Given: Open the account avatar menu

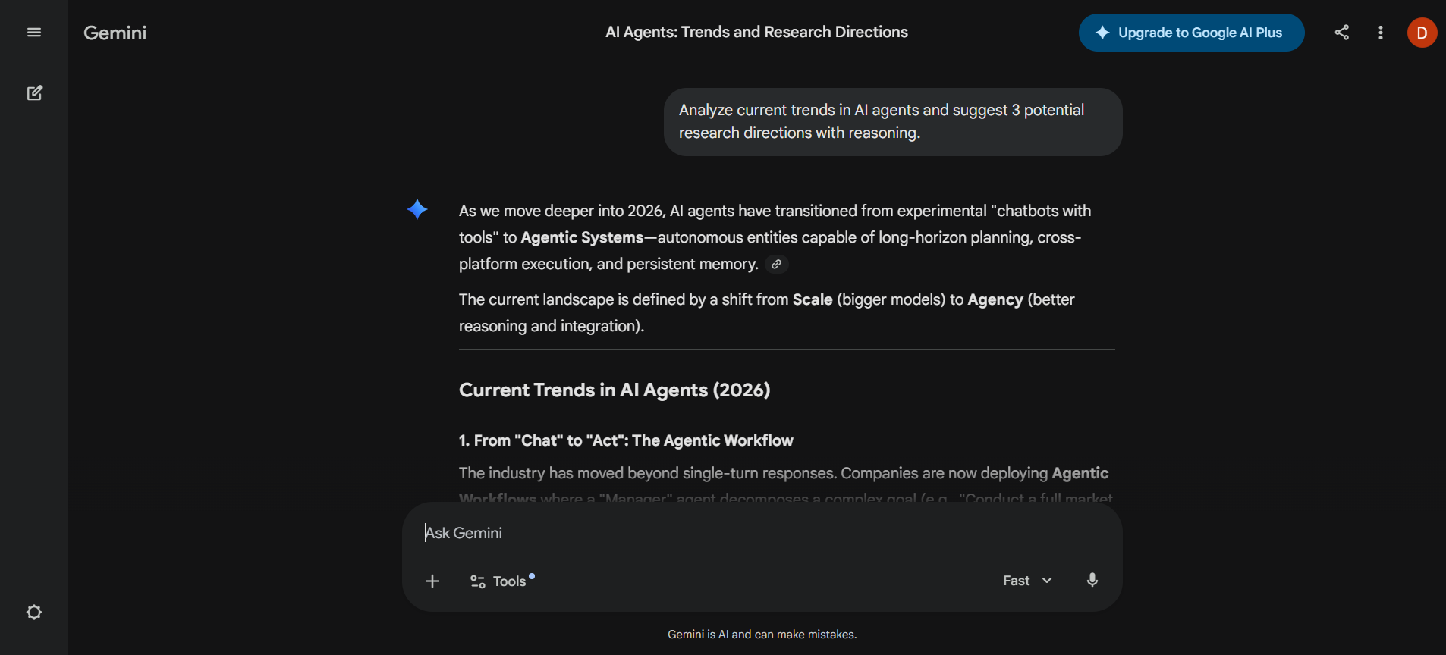Looking at the screenshot, I should click(x=1422, y=33).
